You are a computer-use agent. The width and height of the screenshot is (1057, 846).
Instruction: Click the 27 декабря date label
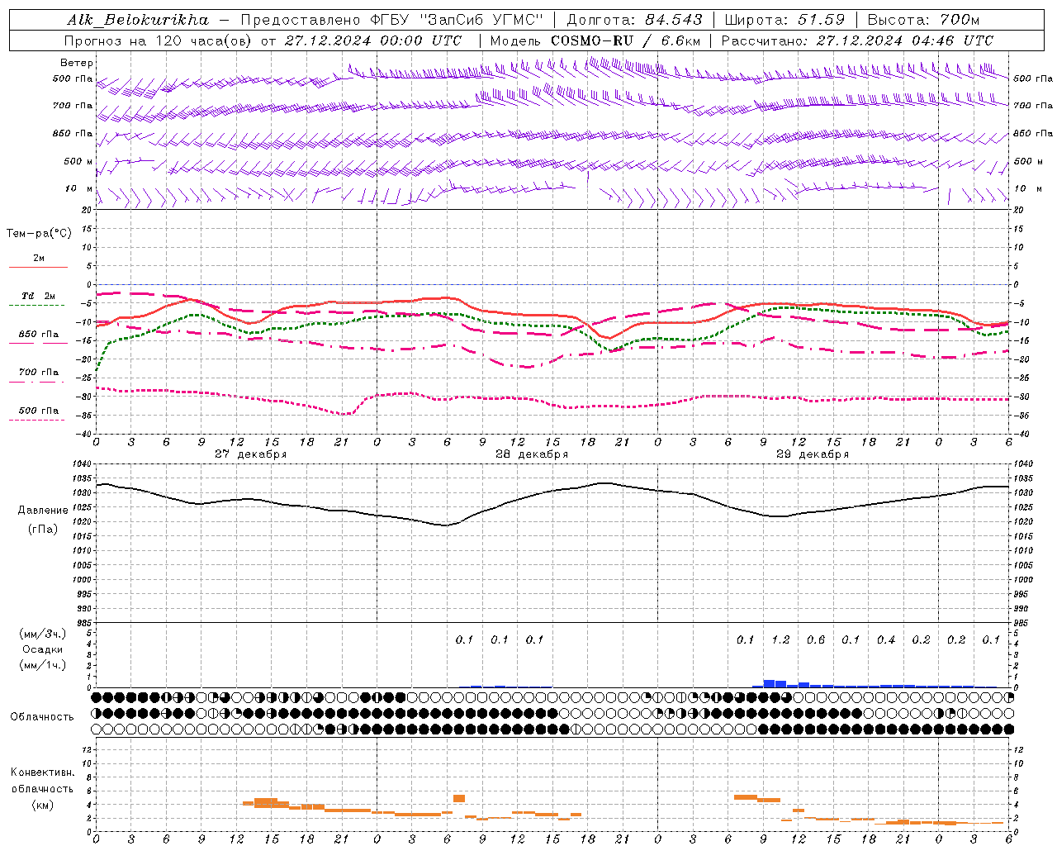point(251,454)
